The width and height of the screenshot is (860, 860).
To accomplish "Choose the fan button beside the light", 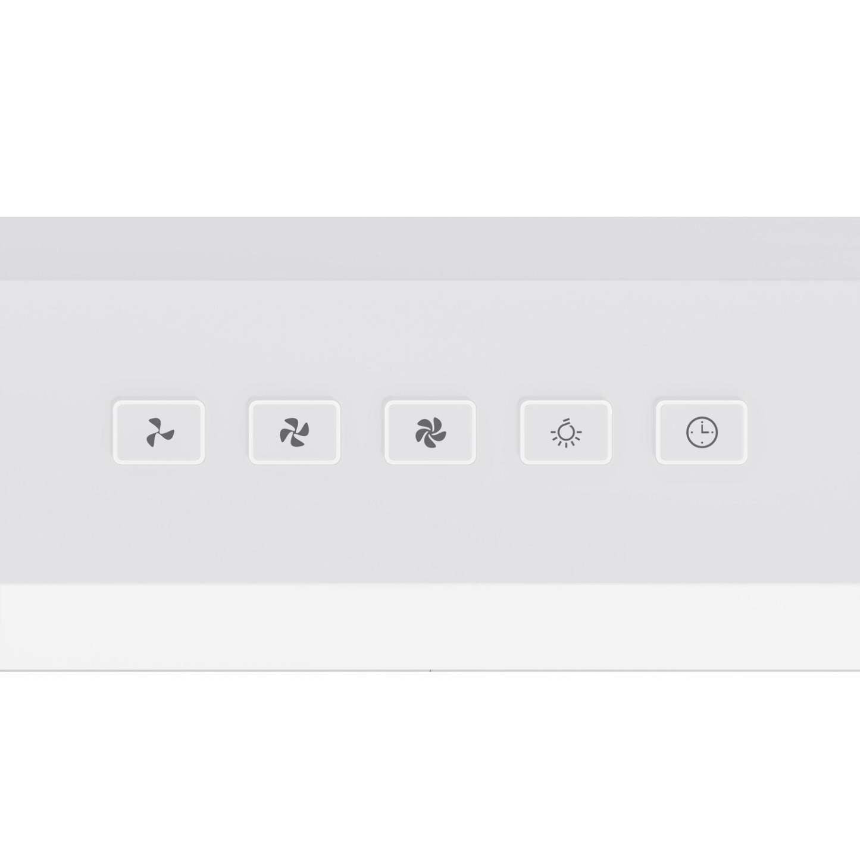I will point(430,432).
